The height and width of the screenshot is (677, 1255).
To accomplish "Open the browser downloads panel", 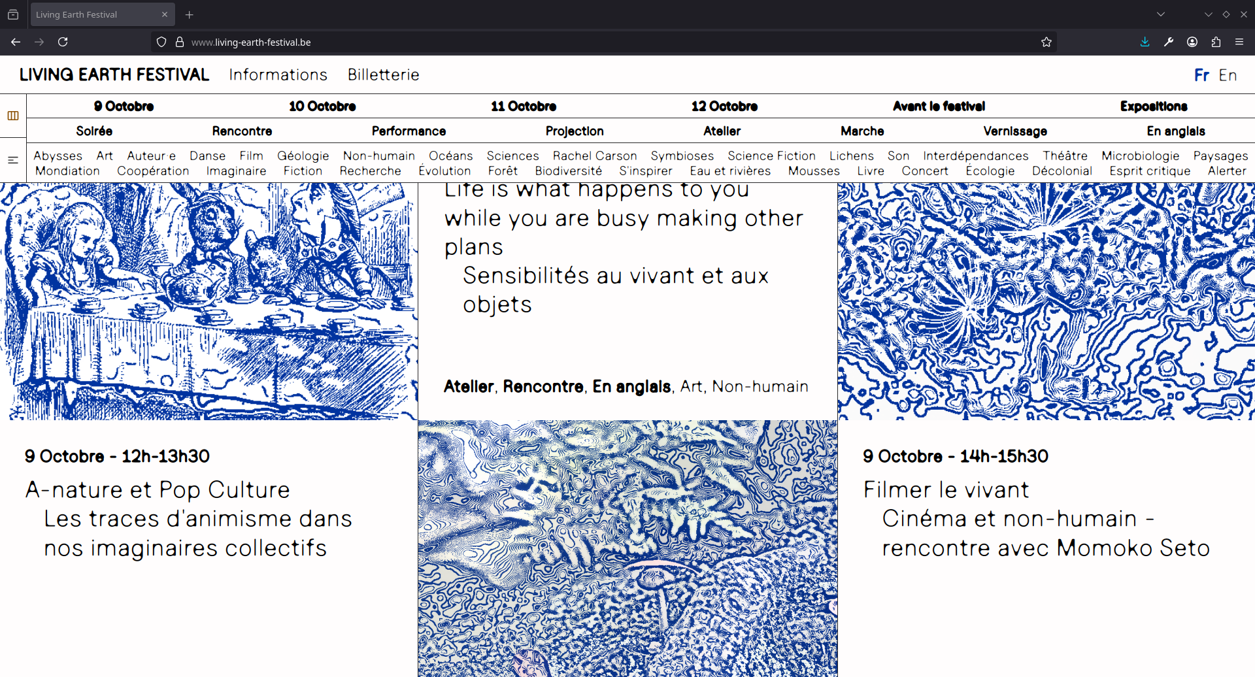I will (1145, 42).
